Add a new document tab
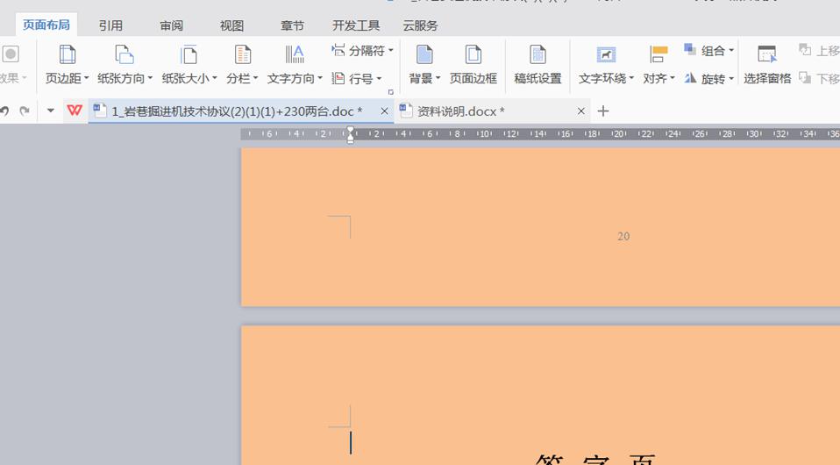Viewport: 840px width, 465px height. [x=603, y=111]
